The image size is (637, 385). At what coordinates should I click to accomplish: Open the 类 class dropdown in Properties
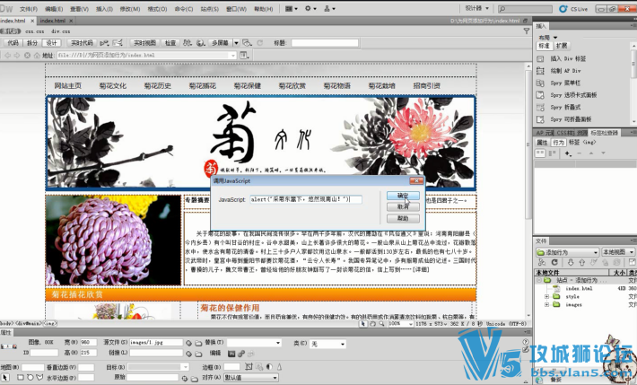(327, 344)
